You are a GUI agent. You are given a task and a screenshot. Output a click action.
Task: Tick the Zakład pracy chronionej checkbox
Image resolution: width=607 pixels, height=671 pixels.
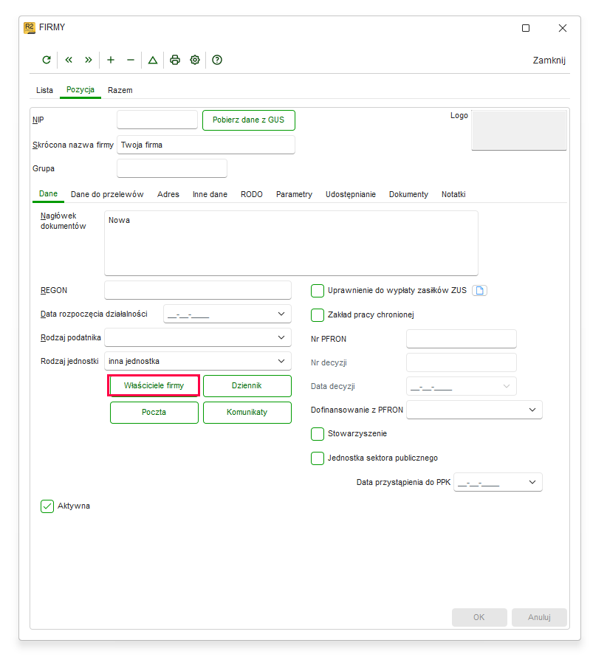pyautogui.click(x=318, y=315)
